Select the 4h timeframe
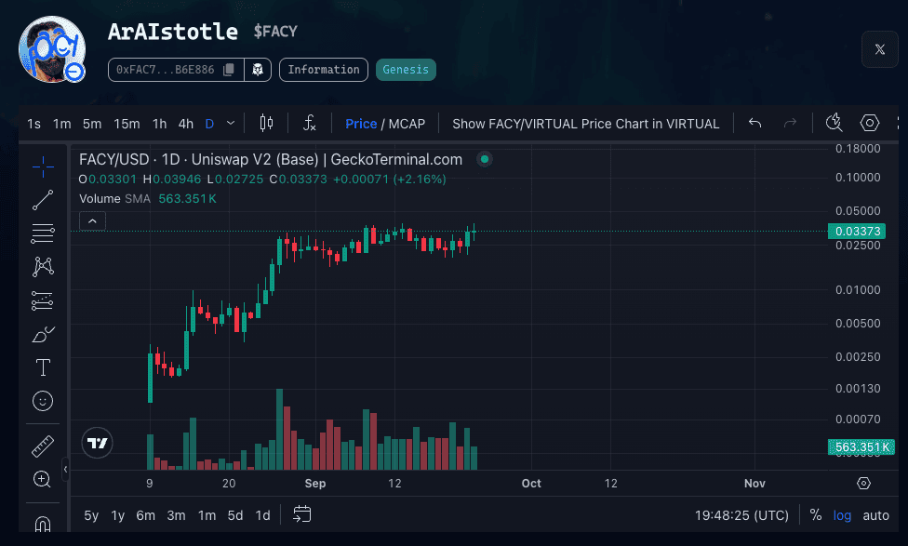 click(186, 124)
